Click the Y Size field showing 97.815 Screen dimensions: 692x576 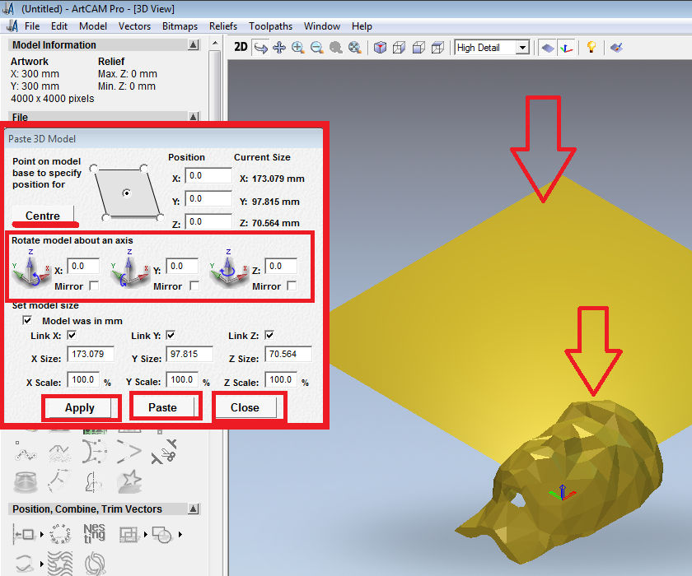[x=189, y=355]
